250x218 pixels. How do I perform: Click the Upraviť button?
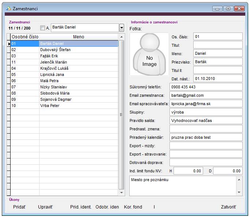pyautogui.click(x=45, y=207)
